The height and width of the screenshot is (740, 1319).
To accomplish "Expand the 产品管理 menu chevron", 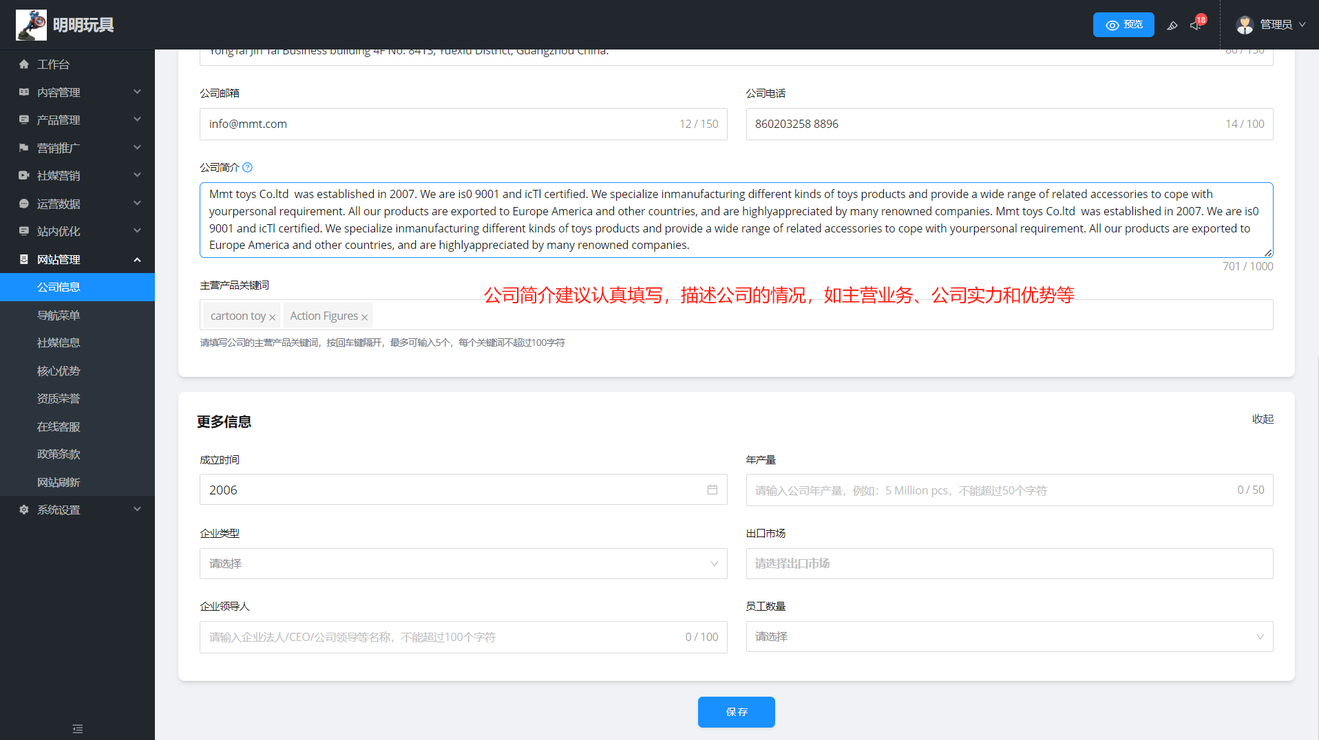I will coord(137,119).
